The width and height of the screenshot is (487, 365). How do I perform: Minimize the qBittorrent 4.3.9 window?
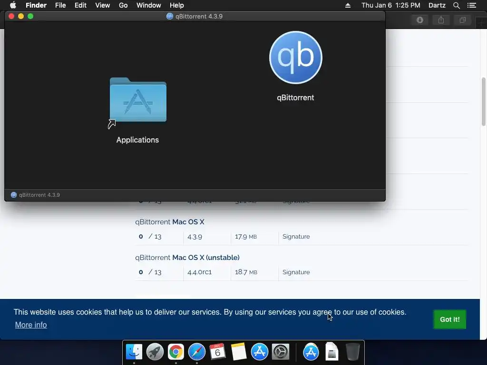point(21,16)
